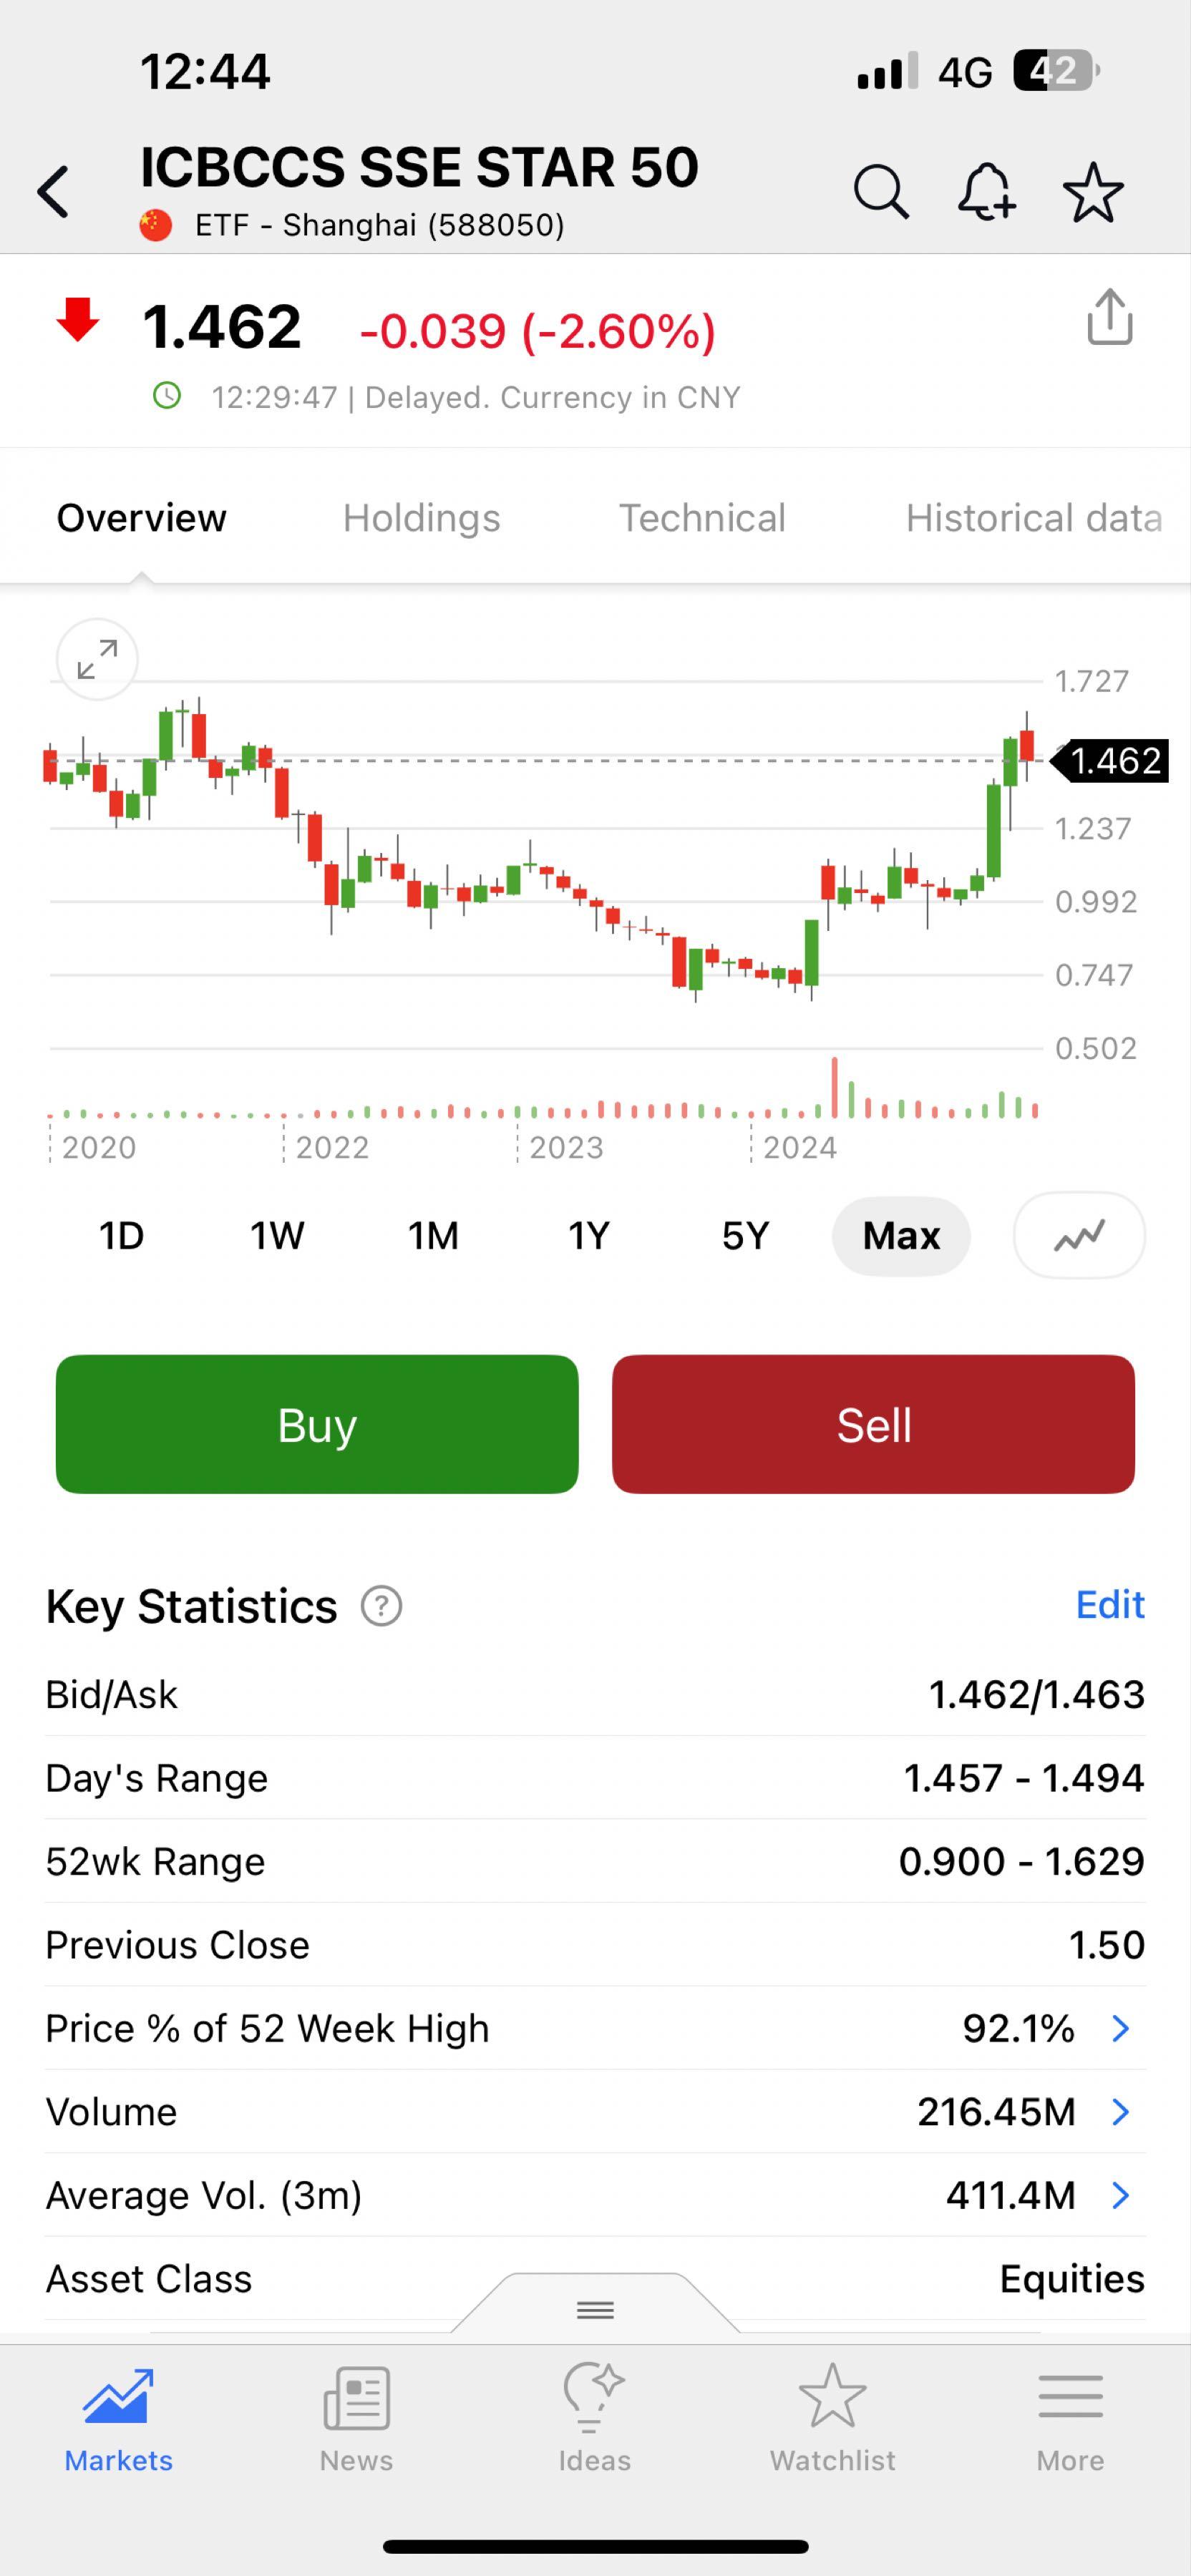Open Key Statistics help icon
The image size is (1191, 2576).
tap(381, 1607)
